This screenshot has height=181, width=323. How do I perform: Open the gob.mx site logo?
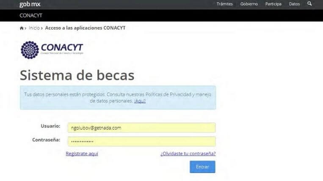click(30, 4)
